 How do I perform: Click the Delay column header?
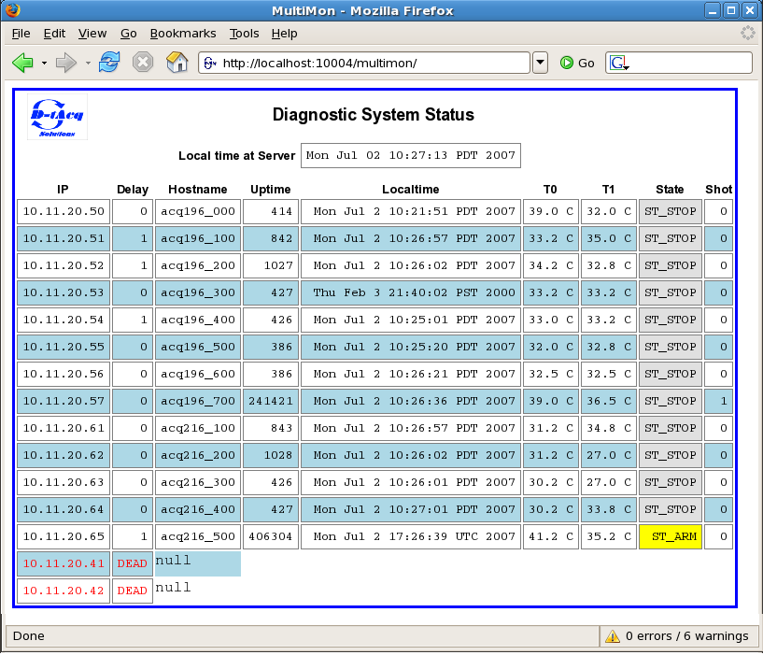tap(133, 190)
